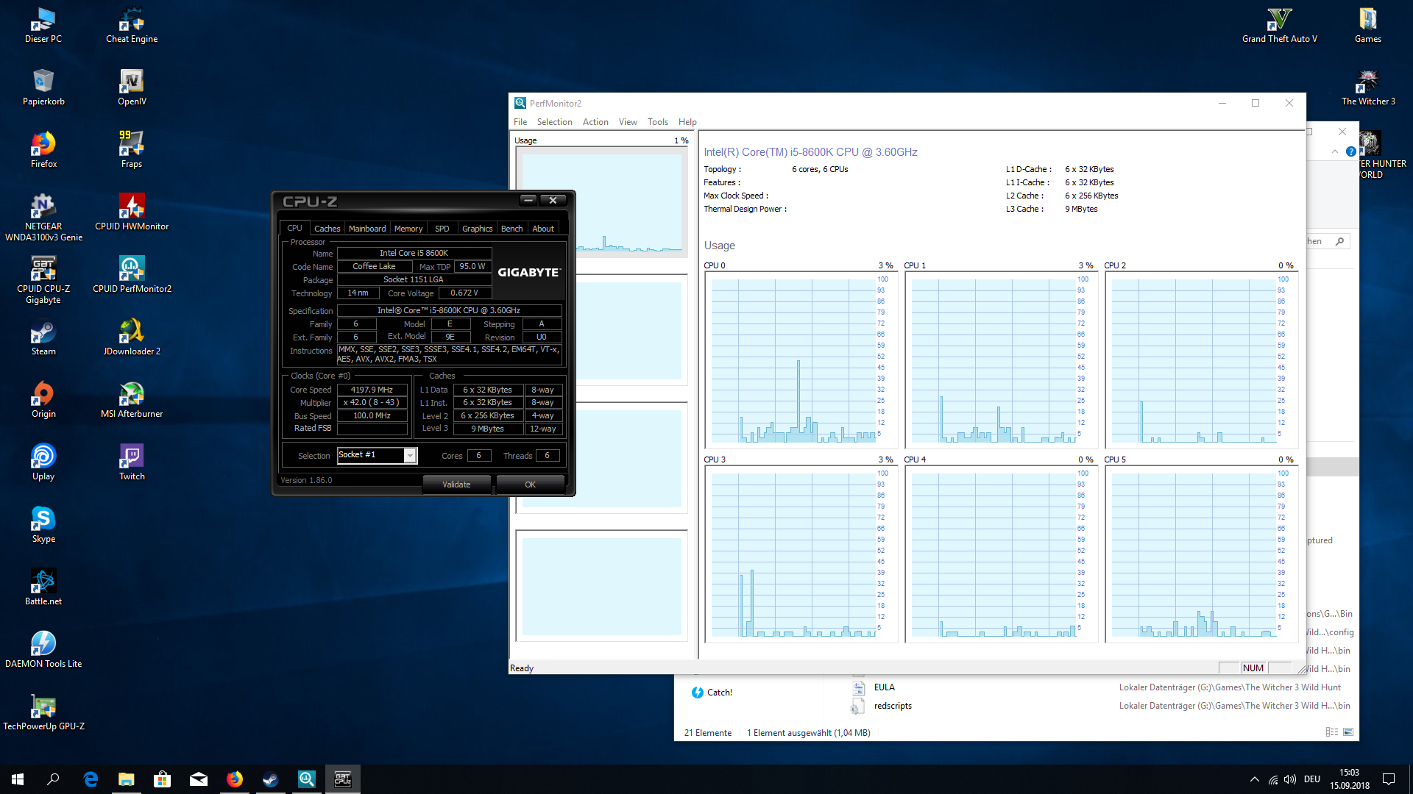
Task: Open the Tools menu in PerfMonitor2
Action: [x=657, y=121]
